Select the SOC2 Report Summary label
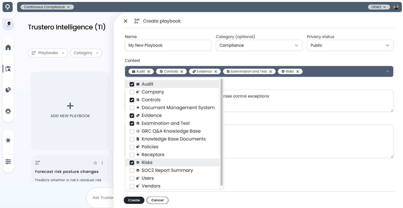The width and height of the screenshot is (403, 208). [167, 170]
